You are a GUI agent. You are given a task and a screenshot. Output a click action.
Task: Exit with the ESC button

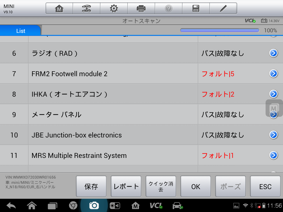click(265, 186)
